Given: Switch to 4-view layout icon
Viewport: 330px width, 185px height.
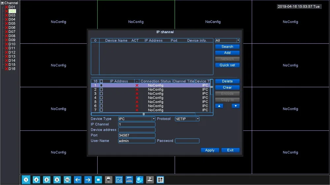Looking at the screenshot, I should 36,180.
